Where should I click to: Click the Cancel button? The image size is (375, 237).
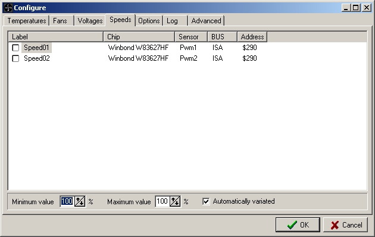tap(346, 225)
